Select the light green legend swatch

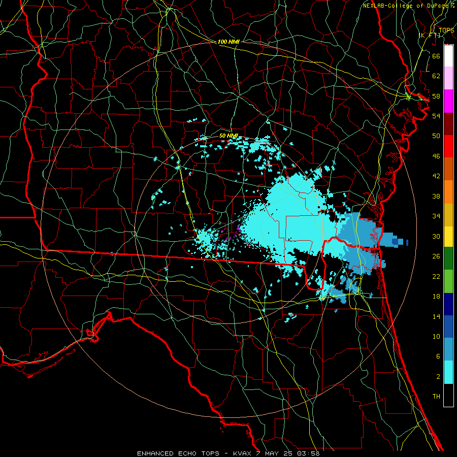coord(448,281)
